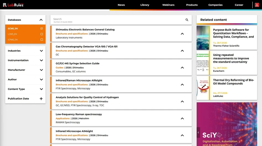Image resolution: width=262 pixels, height=146 pixels.
Task: Open Infrared Microscope AIMsight title
Action: [x=74, y=131]
